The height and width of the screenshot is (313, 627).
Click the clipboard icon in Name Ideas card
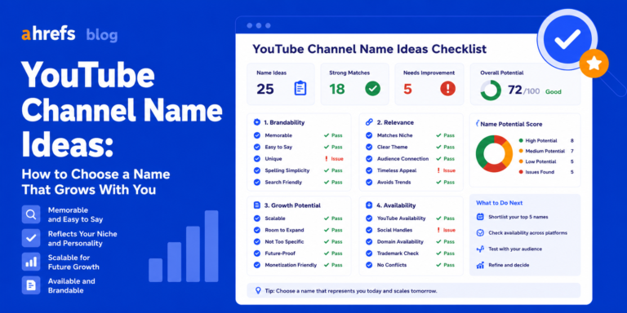300,88
